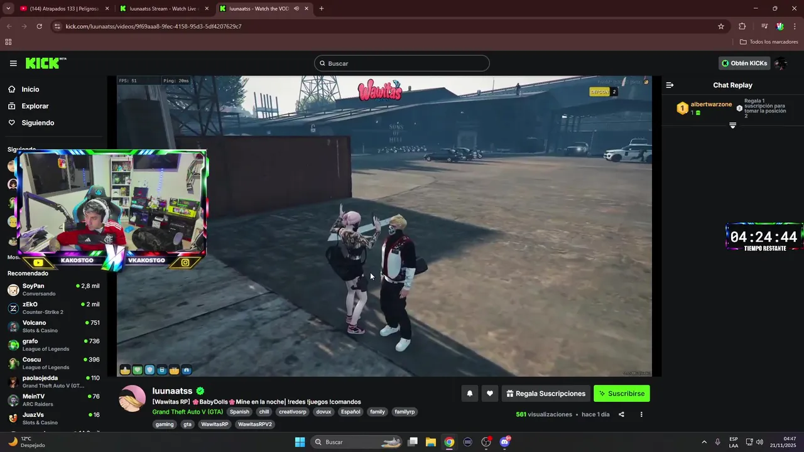Open recommended channel Coscu

click(x=53, y=363)
